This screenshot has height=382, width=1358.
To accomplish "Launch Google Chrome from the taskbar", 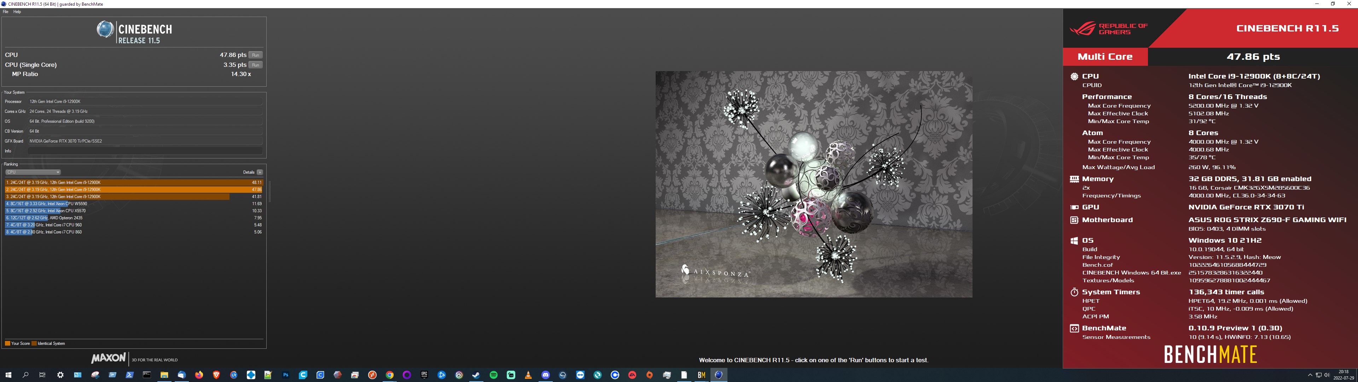I will coord(390,375).
